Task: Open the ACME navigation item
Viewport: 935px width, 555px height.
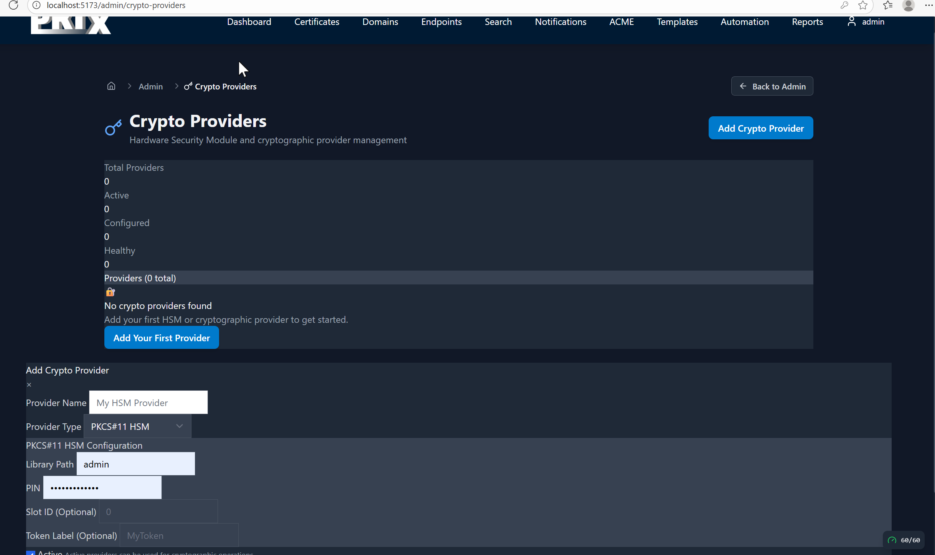Action: point(621,22)
